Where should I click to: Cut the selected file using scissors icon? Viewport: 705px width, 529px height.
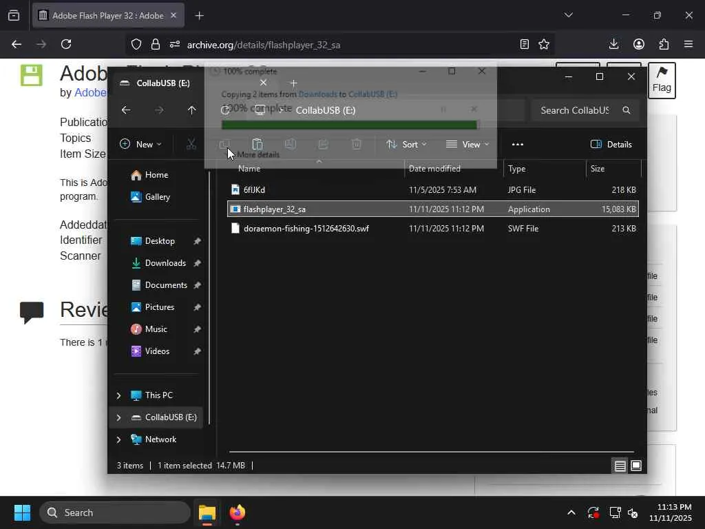(191, 145)
